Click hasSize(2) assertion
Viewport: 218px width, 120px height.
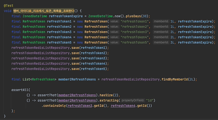[109, 95]
